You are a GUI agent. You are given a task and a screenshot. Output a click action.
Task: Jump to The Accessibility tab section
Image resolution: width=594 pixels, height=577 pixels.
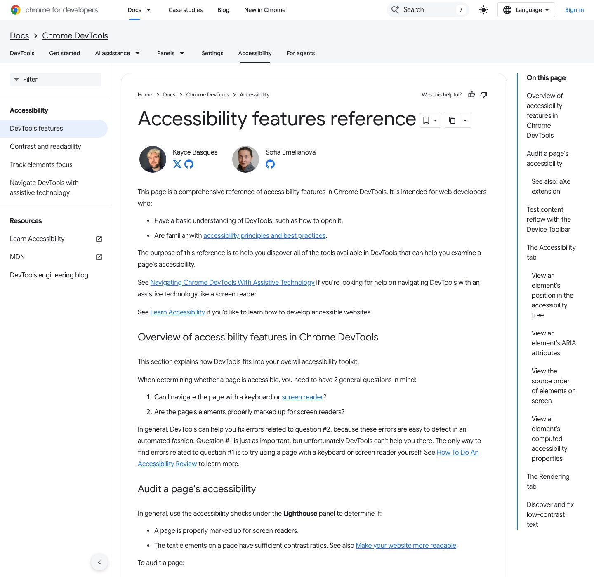(551, 253)
